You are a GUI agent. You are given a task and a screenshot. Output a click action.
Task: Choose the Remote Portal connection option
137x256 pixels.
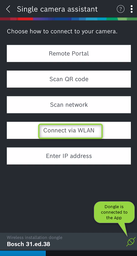[69, 53]
